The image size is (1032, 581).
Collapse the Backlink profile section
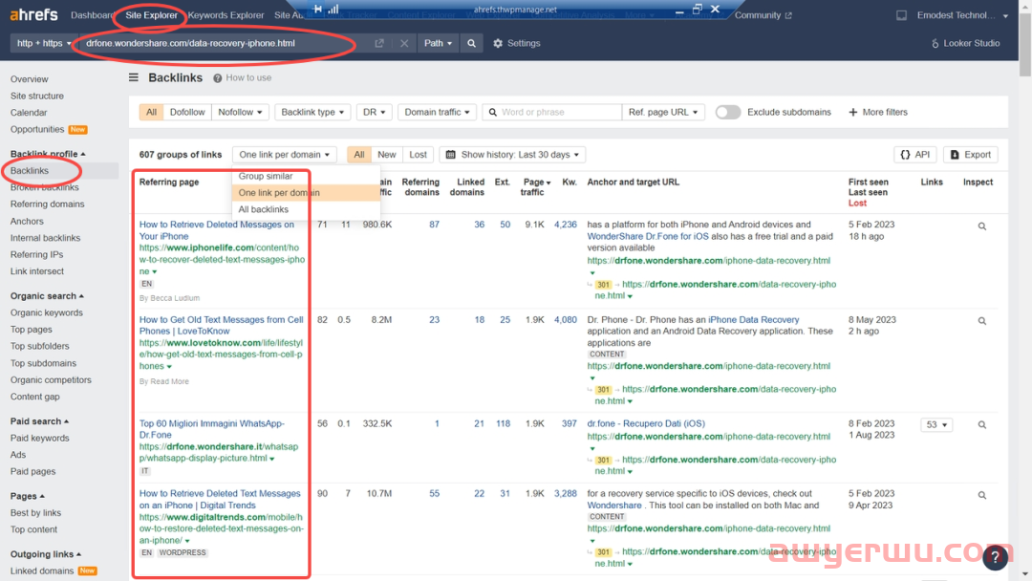pyautogui.click(x=48, y=154)
